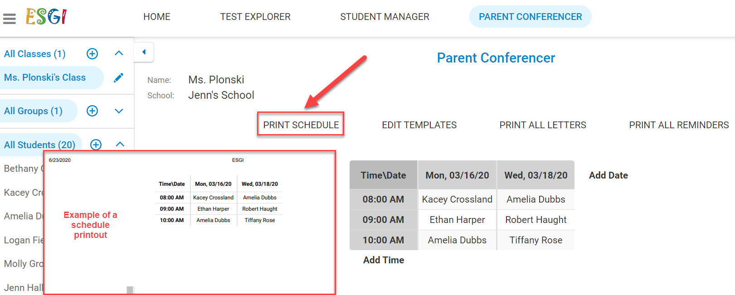Click Add Date link

[x=608, y=175]
